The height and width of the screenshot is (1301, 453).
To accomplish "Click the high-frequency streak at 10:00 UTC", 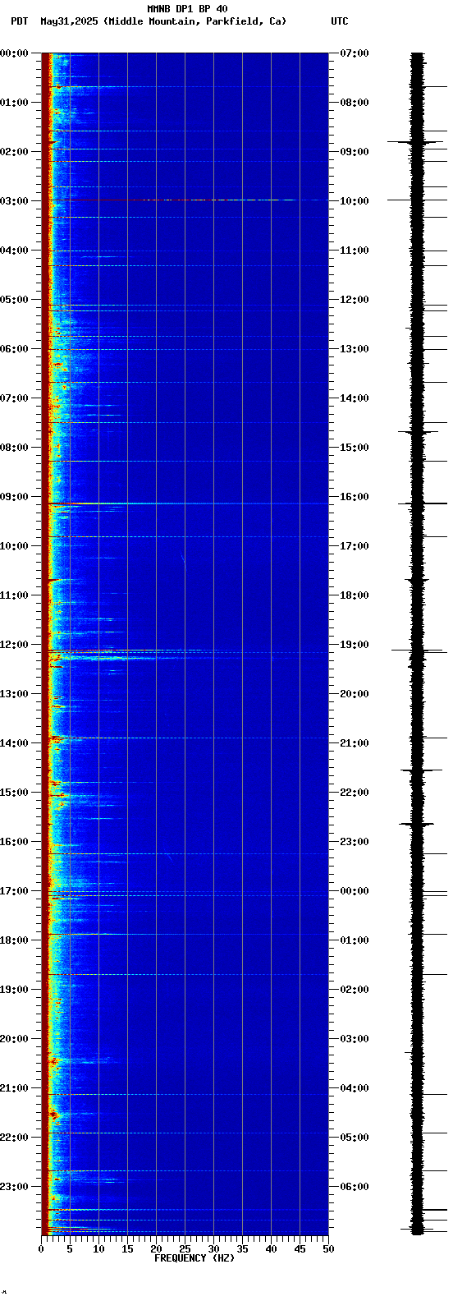I will [231, 200].
